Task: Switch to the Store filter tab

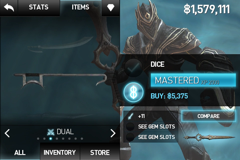Action: click(x=100, y=152)
